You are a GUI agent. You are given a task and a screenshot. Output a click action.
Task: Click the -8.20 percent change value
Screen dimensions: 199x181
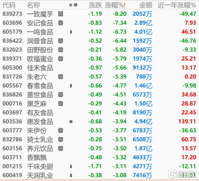point(120,14)
